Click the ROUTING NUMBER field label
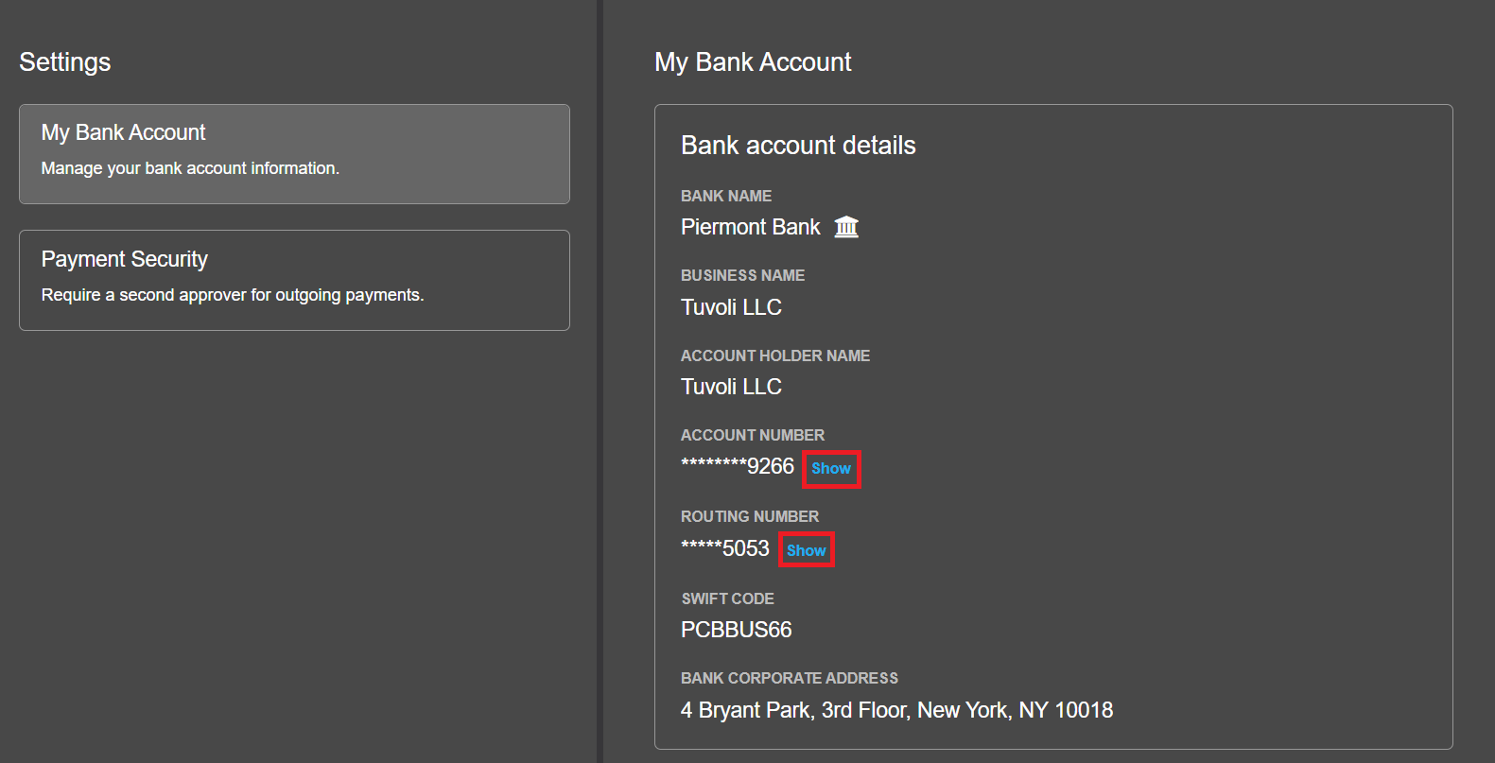The width and height of the screenshot is (1495, 763). tap(750, 516)
